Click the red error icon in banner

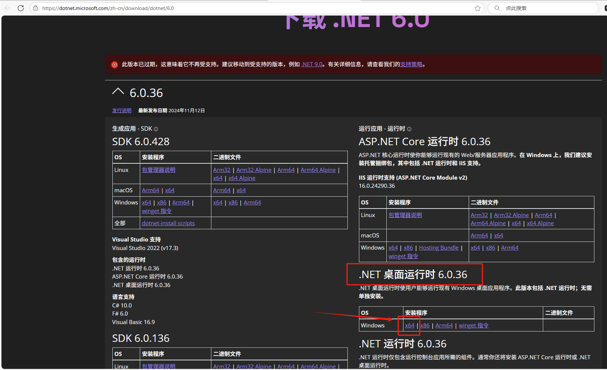[x=115, y=65]
